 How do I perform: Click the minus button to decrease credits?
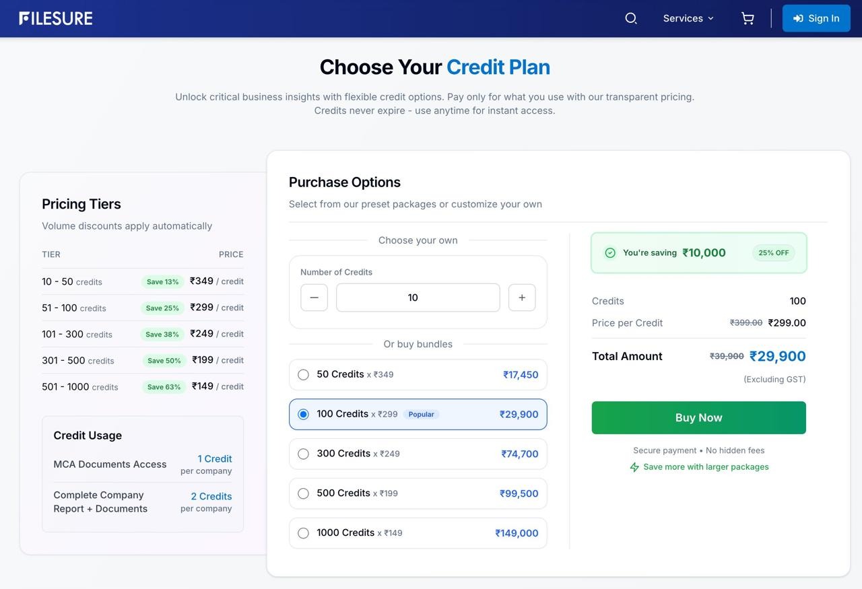314,298
